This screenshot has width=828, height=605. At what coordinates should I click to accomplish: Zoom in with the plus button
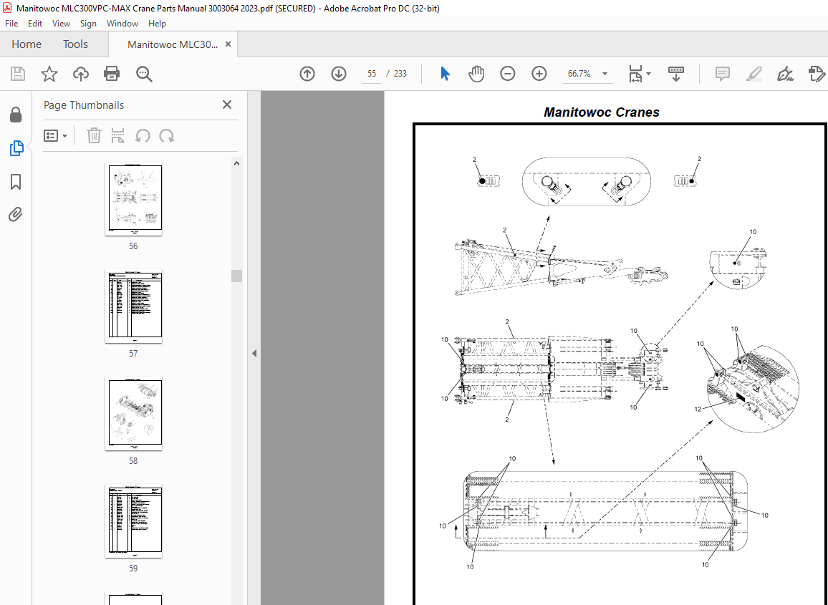[x=539, y=74]
